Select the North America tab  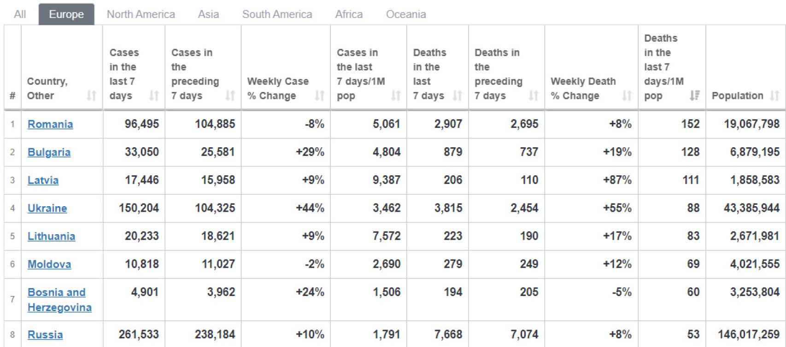(x=141, y=14)
